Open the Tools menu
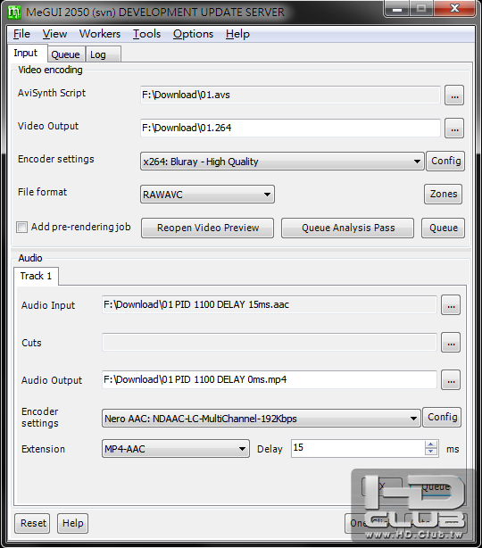The width and height of the screenshot is (482, 548). coord(146,34)
